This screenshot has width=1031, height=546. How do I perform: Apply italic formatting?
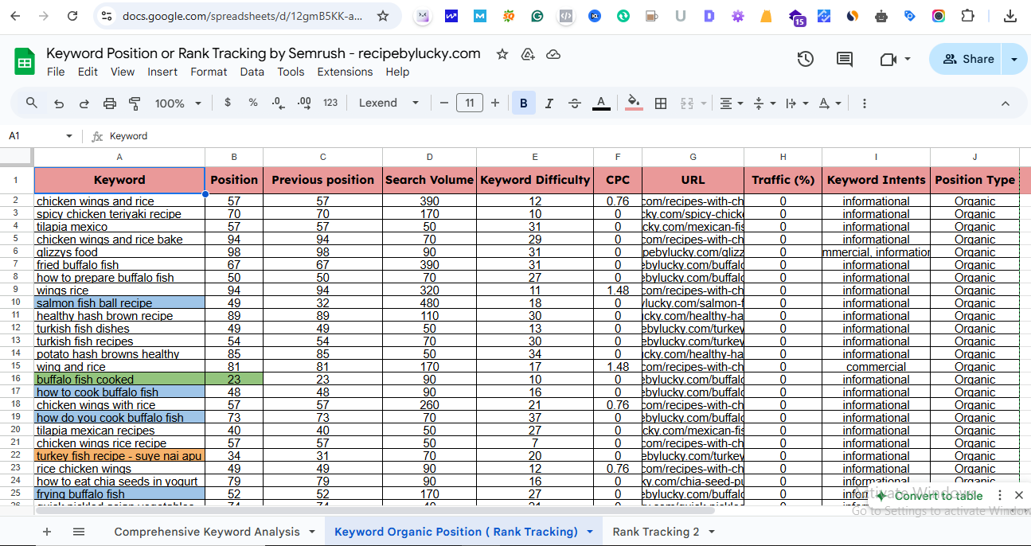click(549, 103)
